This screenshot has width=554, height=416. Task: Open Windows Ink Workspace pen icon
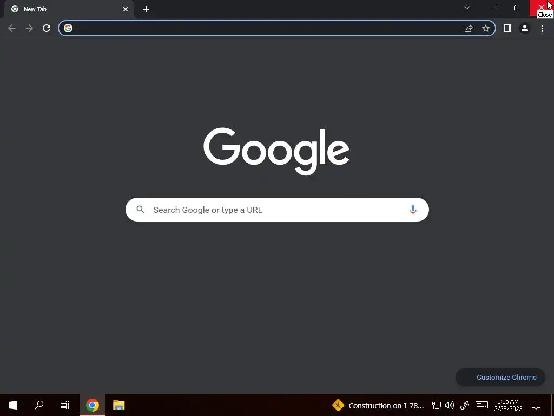point(465,405)
